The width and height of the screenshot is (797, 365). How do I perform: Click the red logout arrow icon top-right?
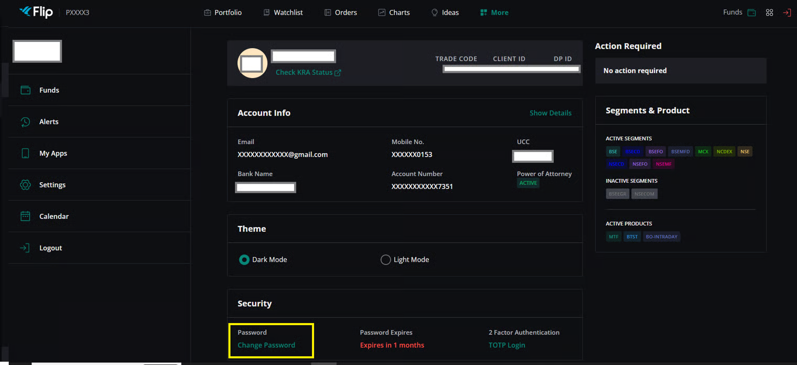787,13
